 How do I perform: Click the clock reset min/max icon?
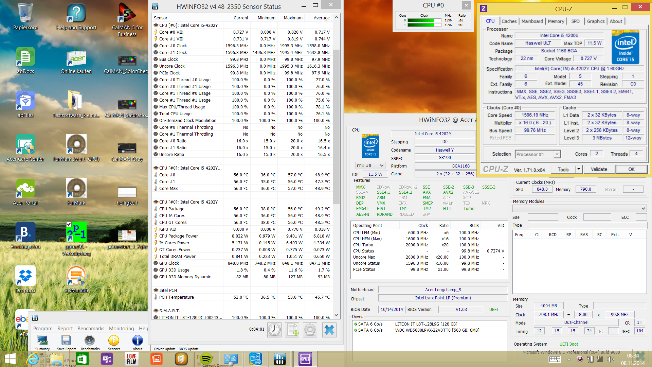(274, 330)
